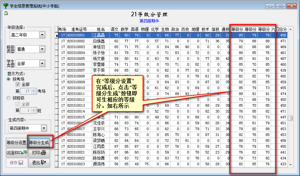Click the 姓名 column header
300x176 pixels.
point(100,29)
